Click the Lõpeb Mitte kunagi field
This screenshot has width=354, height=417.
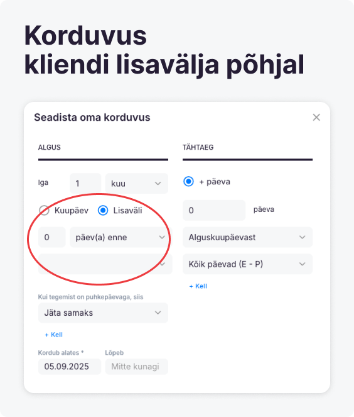137,367
